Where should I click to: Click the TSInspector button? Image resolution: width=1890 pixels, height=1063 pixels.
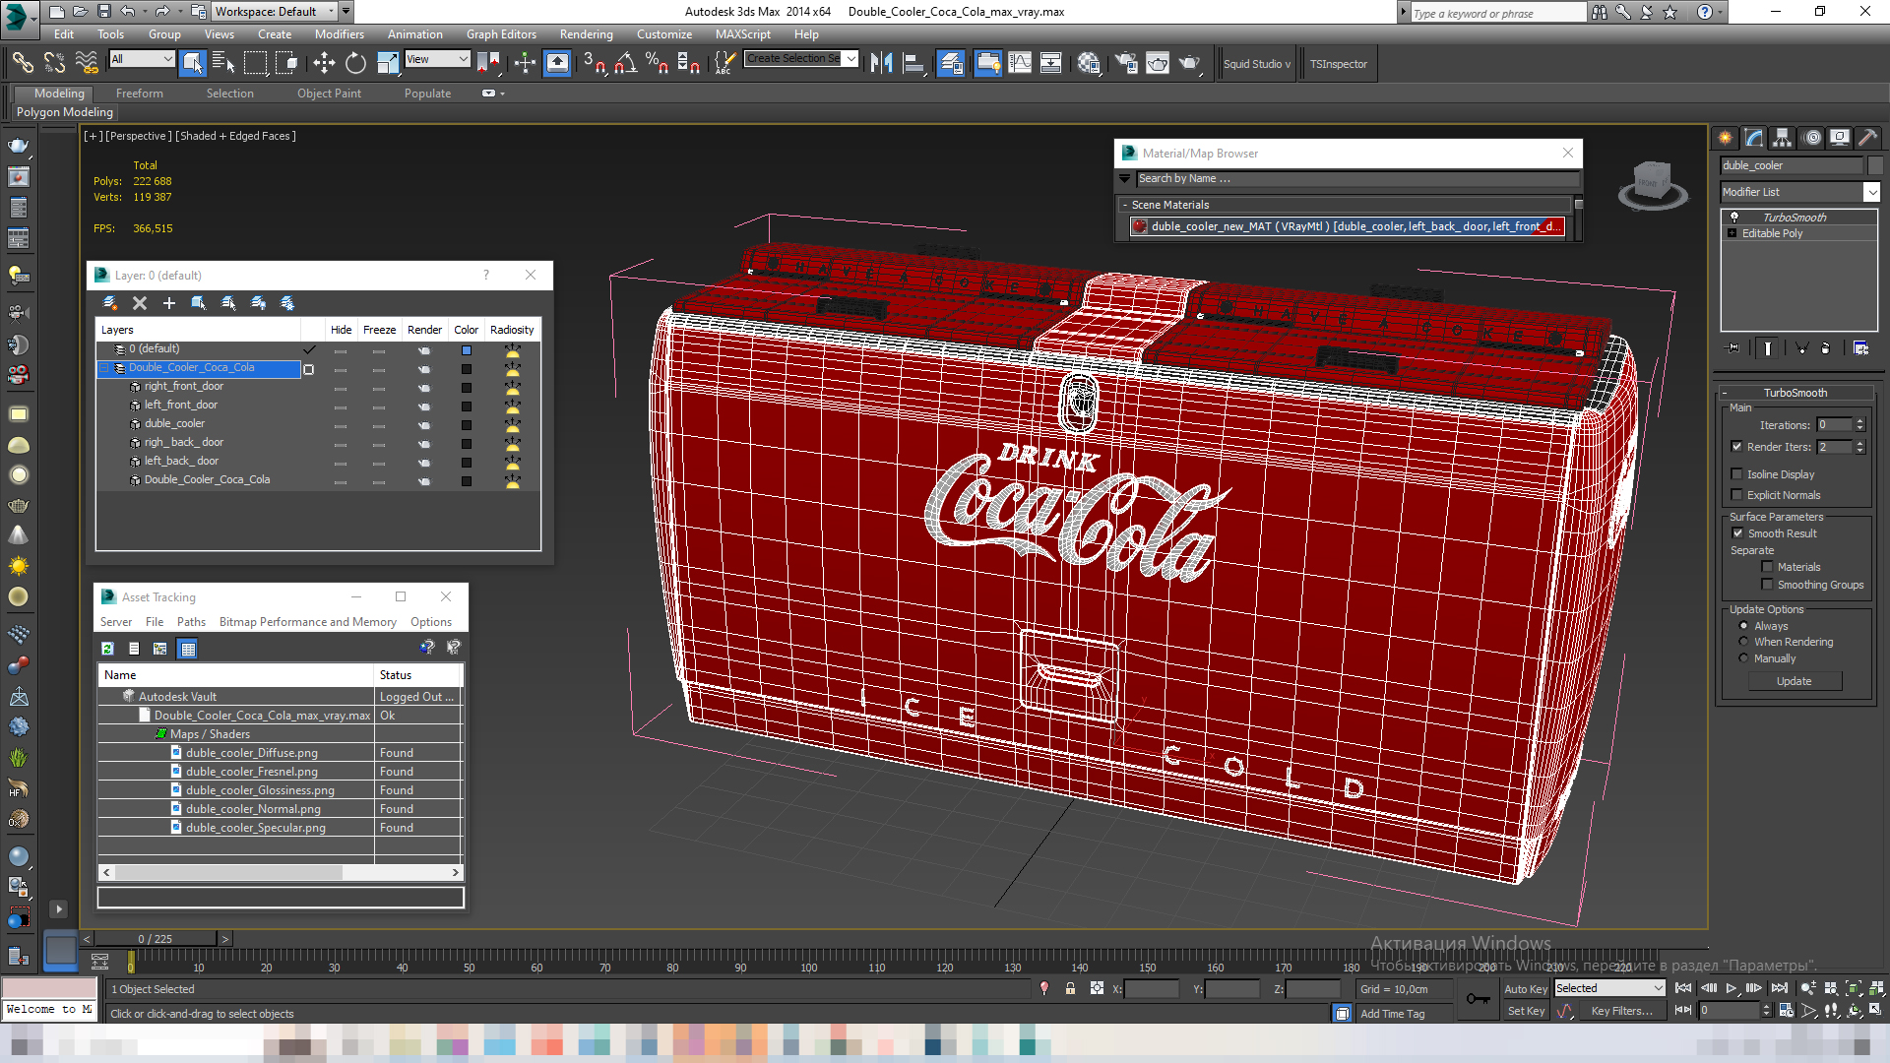point(1338,64)
